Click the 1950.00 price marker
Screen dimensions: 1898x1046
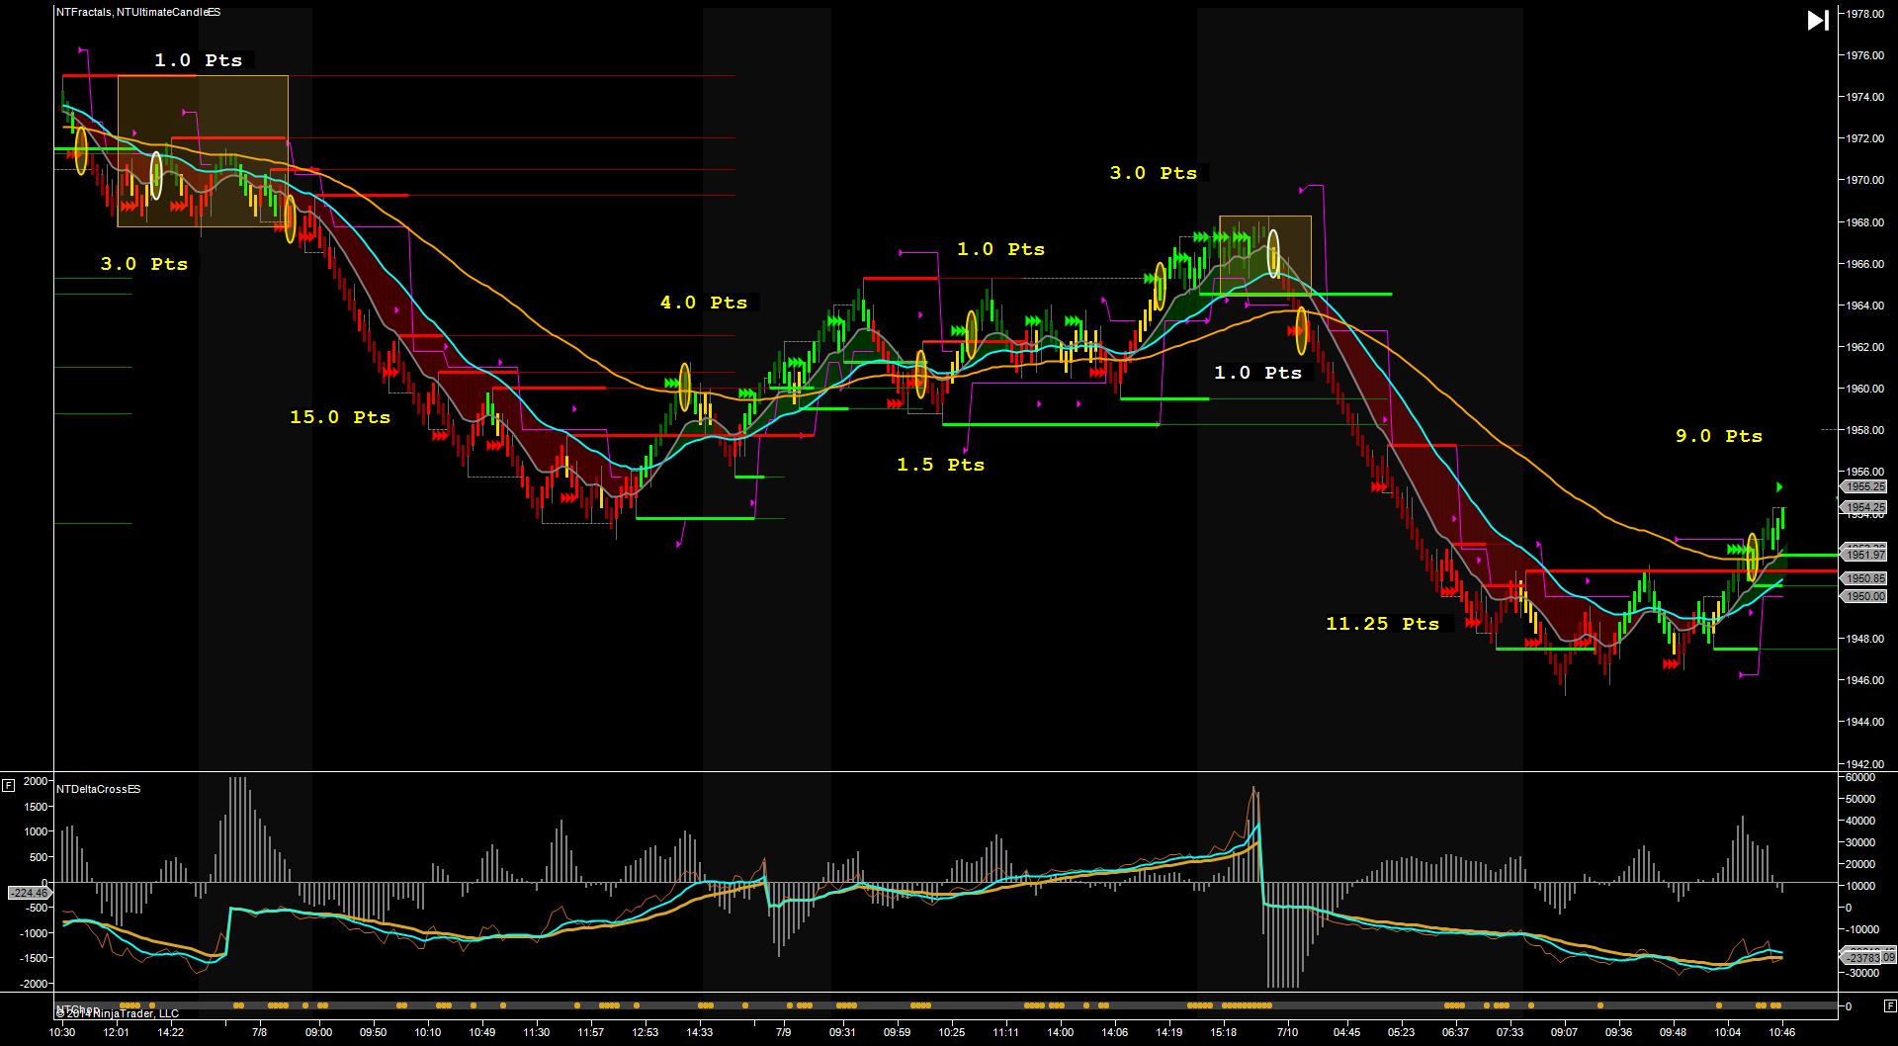(x=1865, y=596)
